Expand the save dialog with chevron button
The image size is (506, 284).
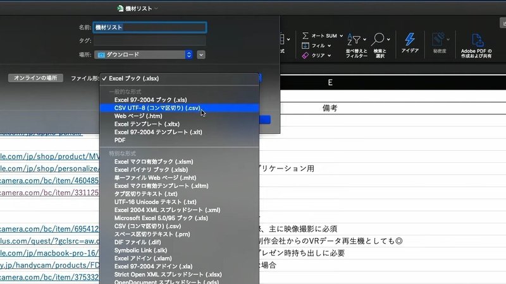point(201,55)
